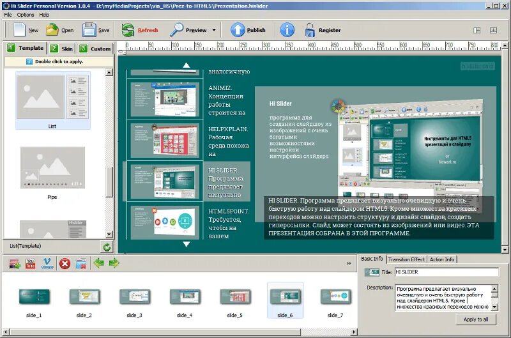Delete selected slide with red X
This screenshot has height=338, width=511.
(65, 263)
